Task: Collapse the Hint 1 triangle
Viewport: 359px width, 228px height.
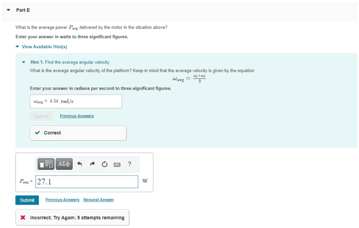Action: coord(24,62)
